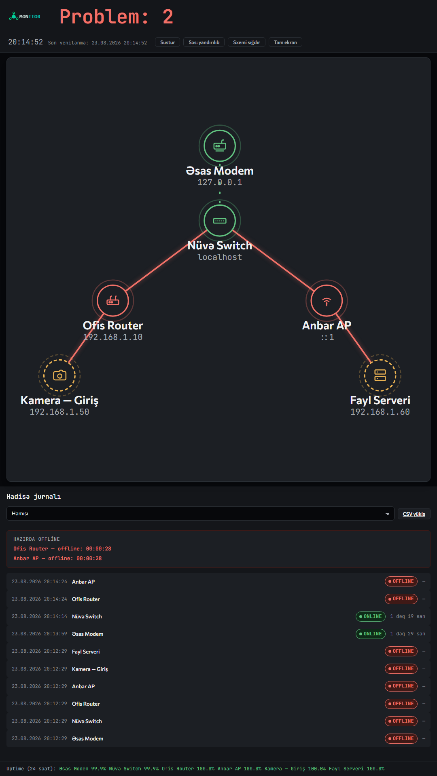This screenshot has width=437, height=776.
Task: Select the Anbar AP 20:14:24 offline log row
Action: click(218, 582)
